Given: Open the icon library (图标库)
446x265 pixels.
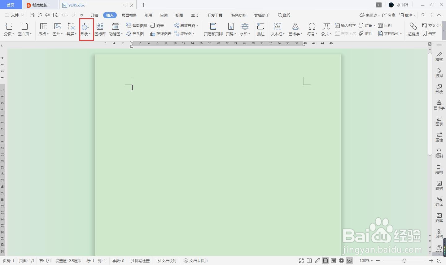Looking at the screenshot, I should pyautogui.click(x=100, y=29).
